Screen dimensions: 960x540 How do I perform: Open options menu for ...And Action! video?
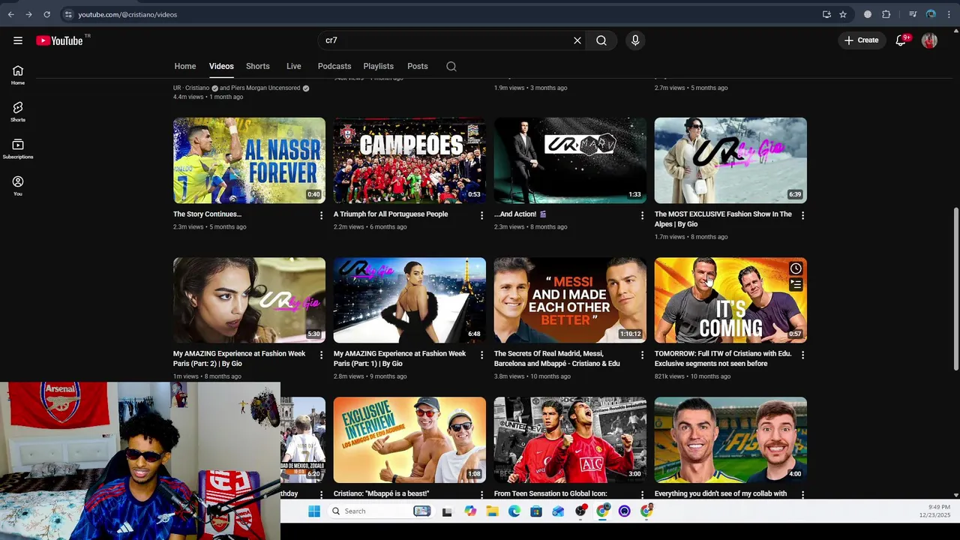(x=642, y=215)
